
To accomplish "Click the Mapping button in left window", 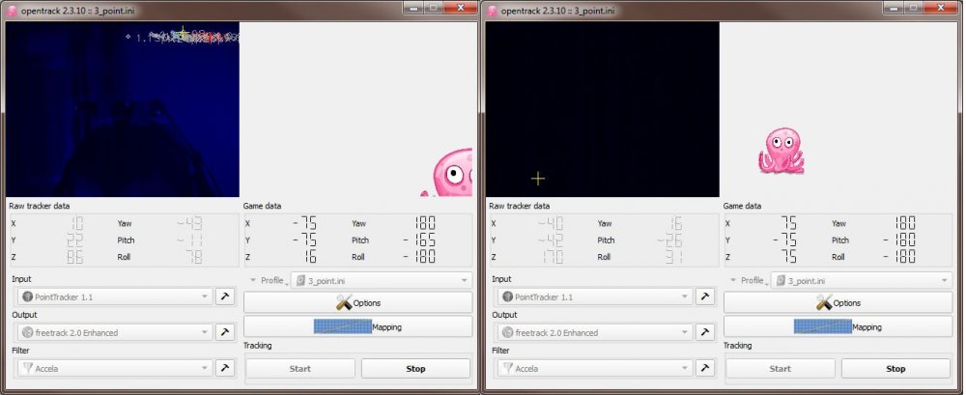I will [x=357, y=326].
